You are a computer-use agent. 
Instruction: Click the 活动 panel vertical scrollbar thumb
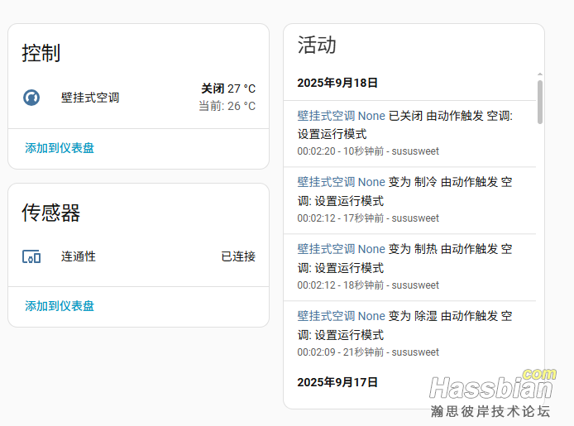540,101
